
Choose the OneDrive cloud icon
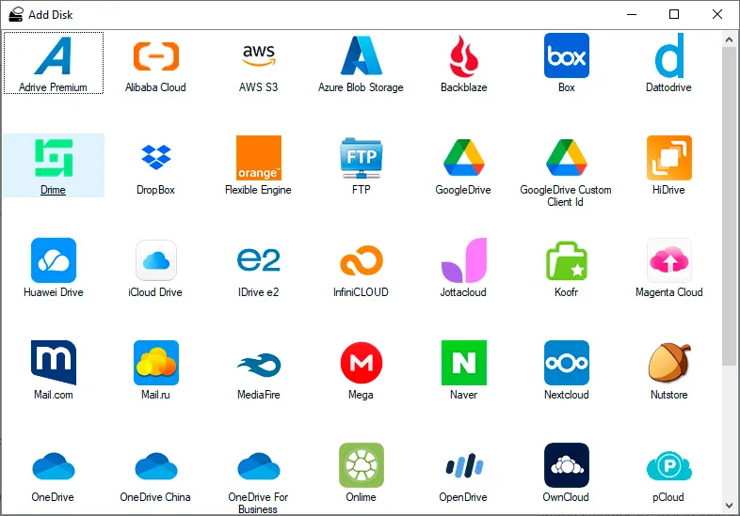tap(54, 465)
